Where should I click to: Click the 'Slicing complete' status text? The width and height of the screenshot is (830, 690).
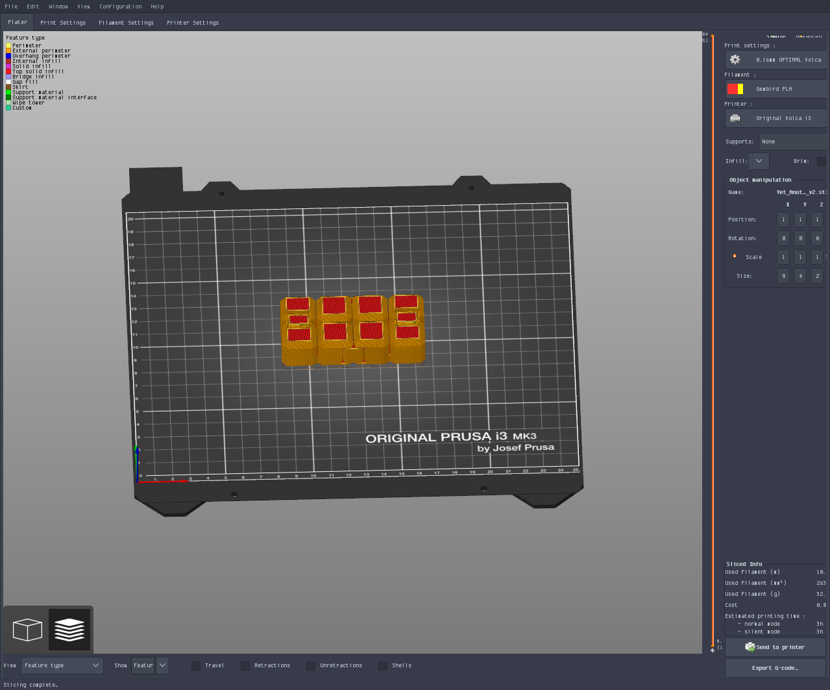[x=31, y=685]
